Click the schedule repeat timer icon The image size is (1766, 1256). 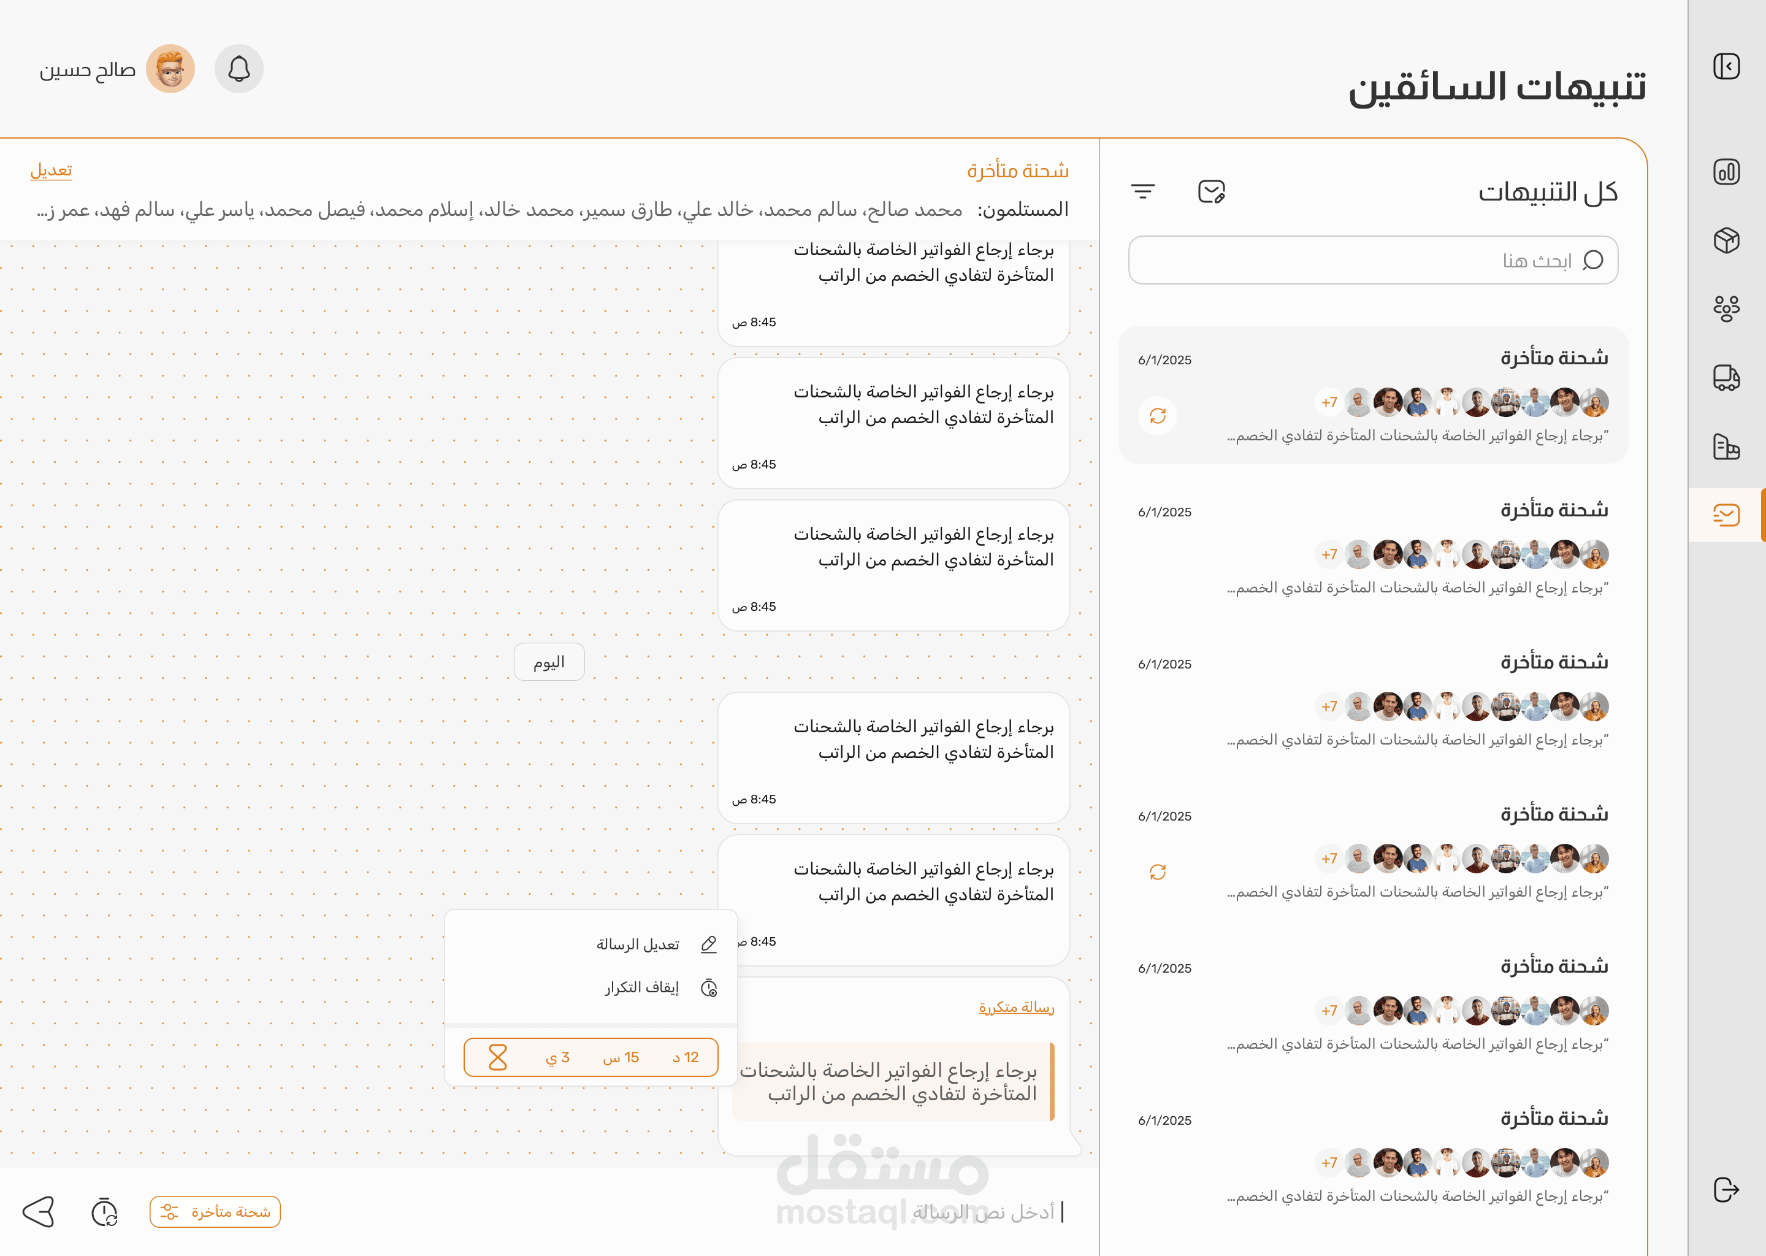pyautogui.click(x=104, y=1212)
